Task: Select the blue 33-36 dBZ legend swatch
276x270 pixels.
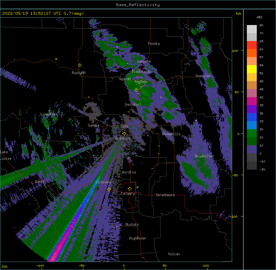Action: tap(252, 117)
